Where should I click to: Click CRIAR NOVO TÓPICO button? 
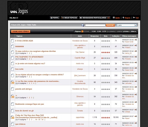click(x=21, y=32)
